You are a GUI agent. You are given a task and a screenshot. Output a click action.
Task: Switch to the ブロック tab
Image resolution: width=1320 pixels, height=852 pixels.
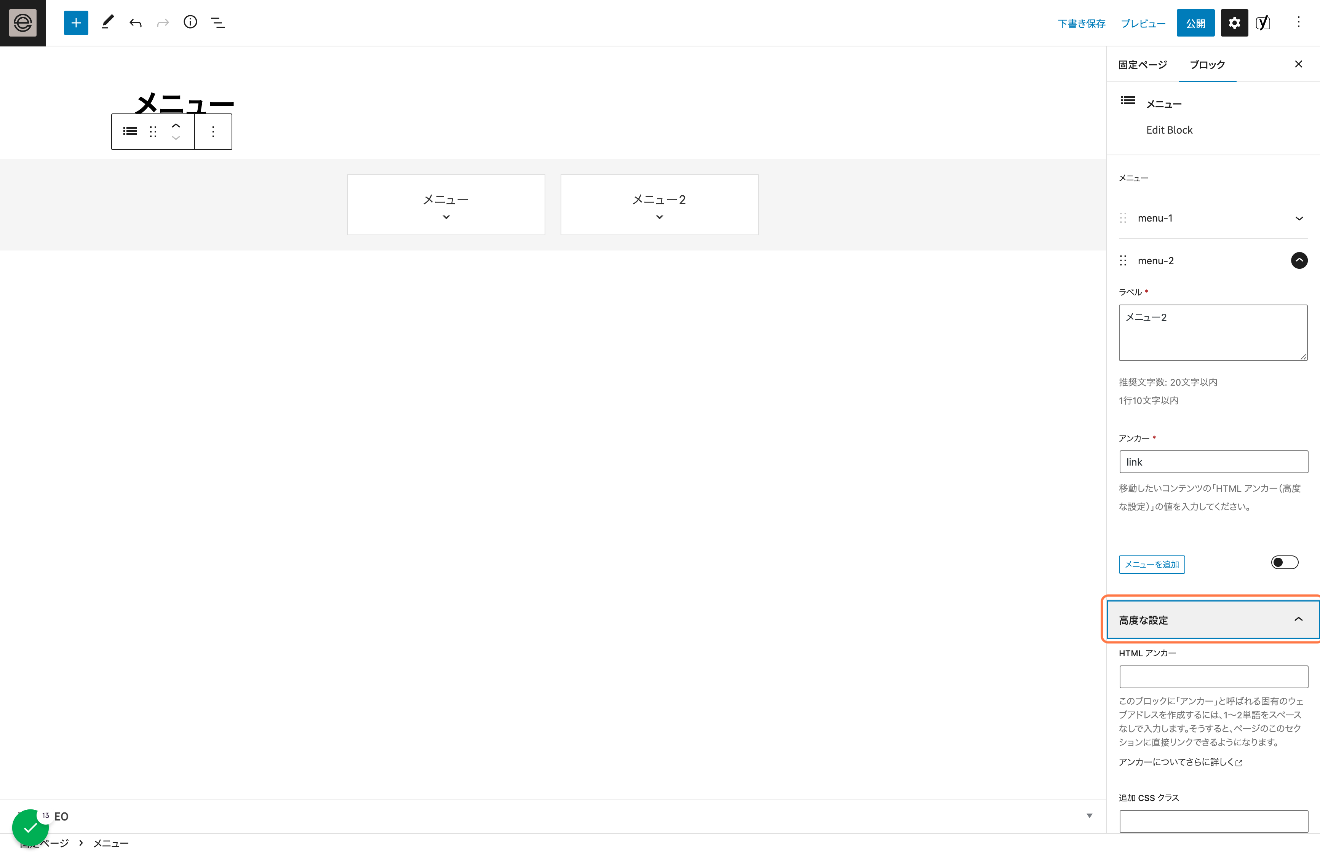[1207, 65]
